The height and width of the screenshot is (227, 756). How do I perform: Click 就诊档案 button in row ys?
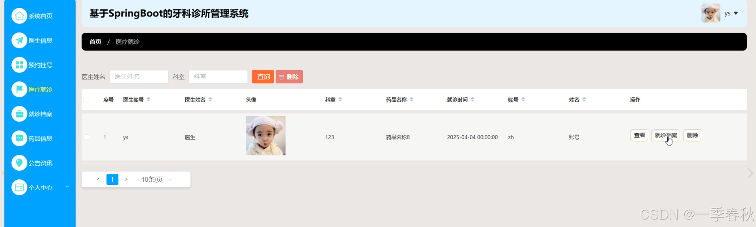[x=666, y=135]
